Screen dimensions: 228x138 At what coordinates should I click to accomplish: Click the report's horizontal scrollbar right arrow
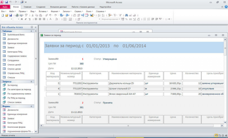[222, 125]
